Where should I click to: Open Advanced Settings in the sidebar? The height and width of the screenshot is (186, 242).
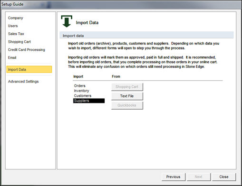pos(23,82)
